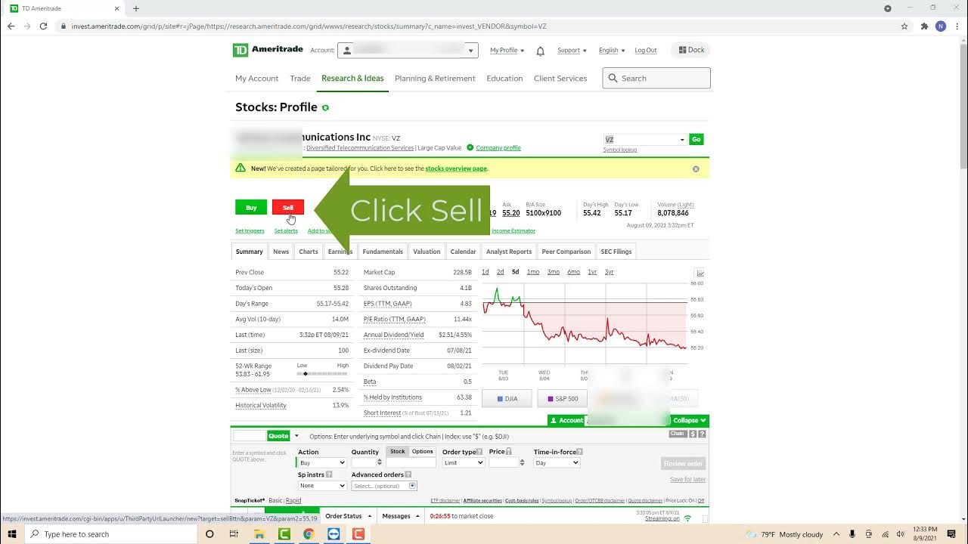Open the Order type Limit dropdown

464,462
